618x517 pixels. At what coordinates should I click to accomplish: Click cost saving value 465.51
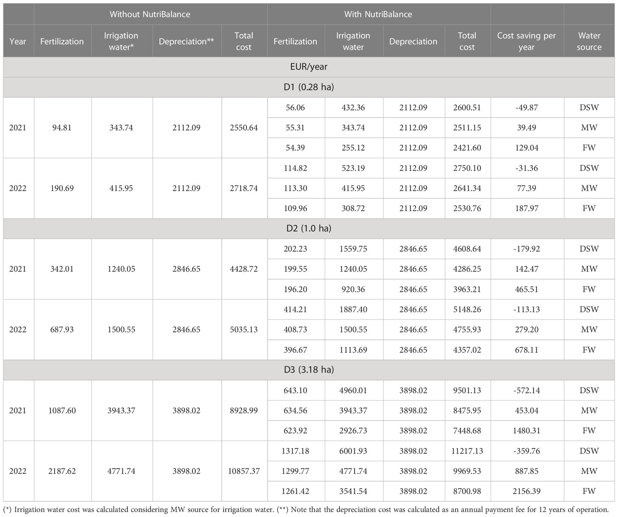(527, 289)
